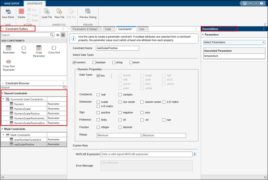
Task: Click the Constraint Browser search icon
Action: tap(65, 88)
